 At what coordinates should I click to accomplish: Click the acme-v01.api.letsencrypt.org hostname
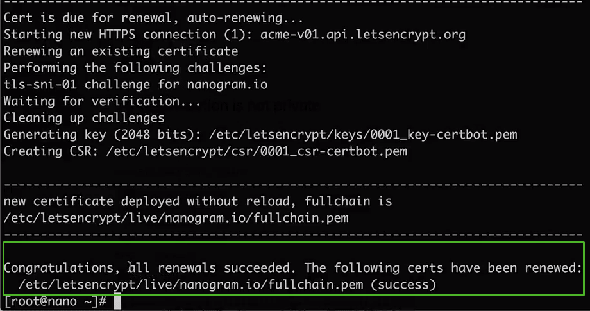pyautogui.click(x=363, y=35)
